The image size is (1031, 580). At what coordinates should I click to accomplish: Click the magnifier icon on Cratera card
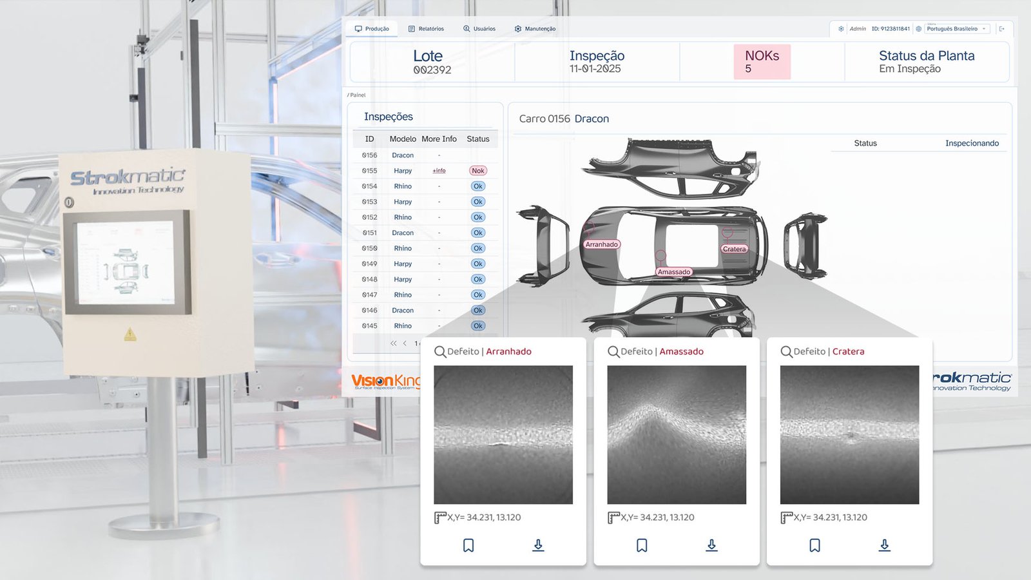click(786, 352)
